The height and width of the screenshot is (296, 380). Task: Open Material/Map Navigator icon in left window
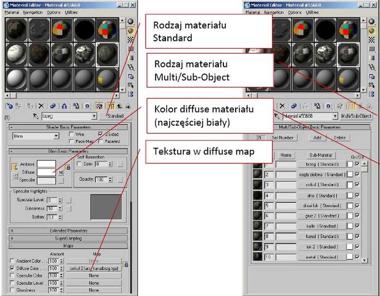131,94
